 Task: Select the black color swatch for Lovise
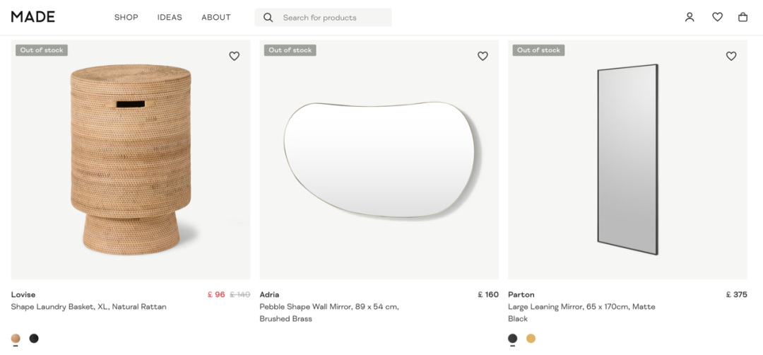(34, 339)
